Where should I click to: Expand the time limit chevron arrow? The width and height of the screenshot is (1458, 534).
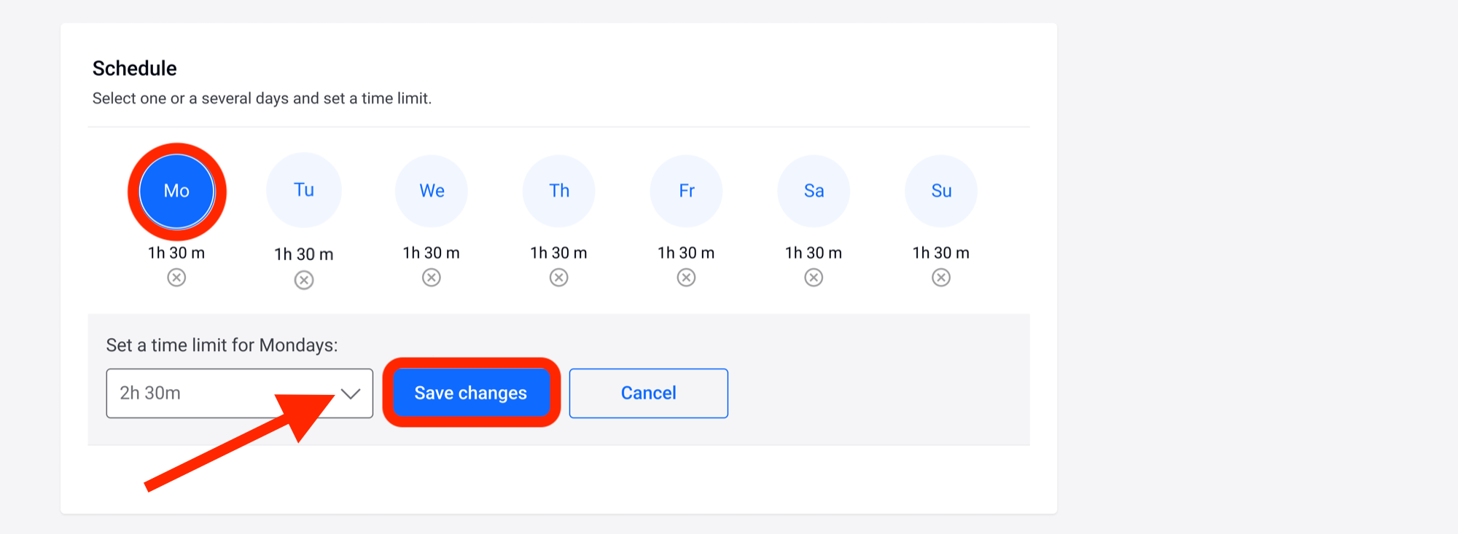click(x=351, y=393)
